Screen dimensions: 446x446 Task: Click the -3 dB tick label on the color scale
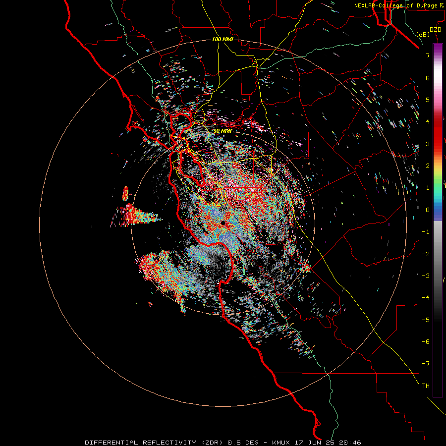click(x=426, y=276)
